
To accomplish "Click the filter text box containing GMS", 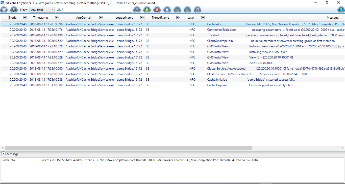I will click(x=94, y=10).
